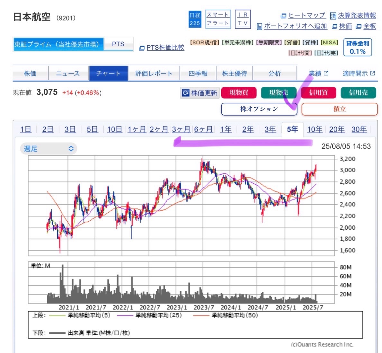Open the 分析 tab
Screen dimensions: 382x353
pyautogui.click(x=275, y=73)
